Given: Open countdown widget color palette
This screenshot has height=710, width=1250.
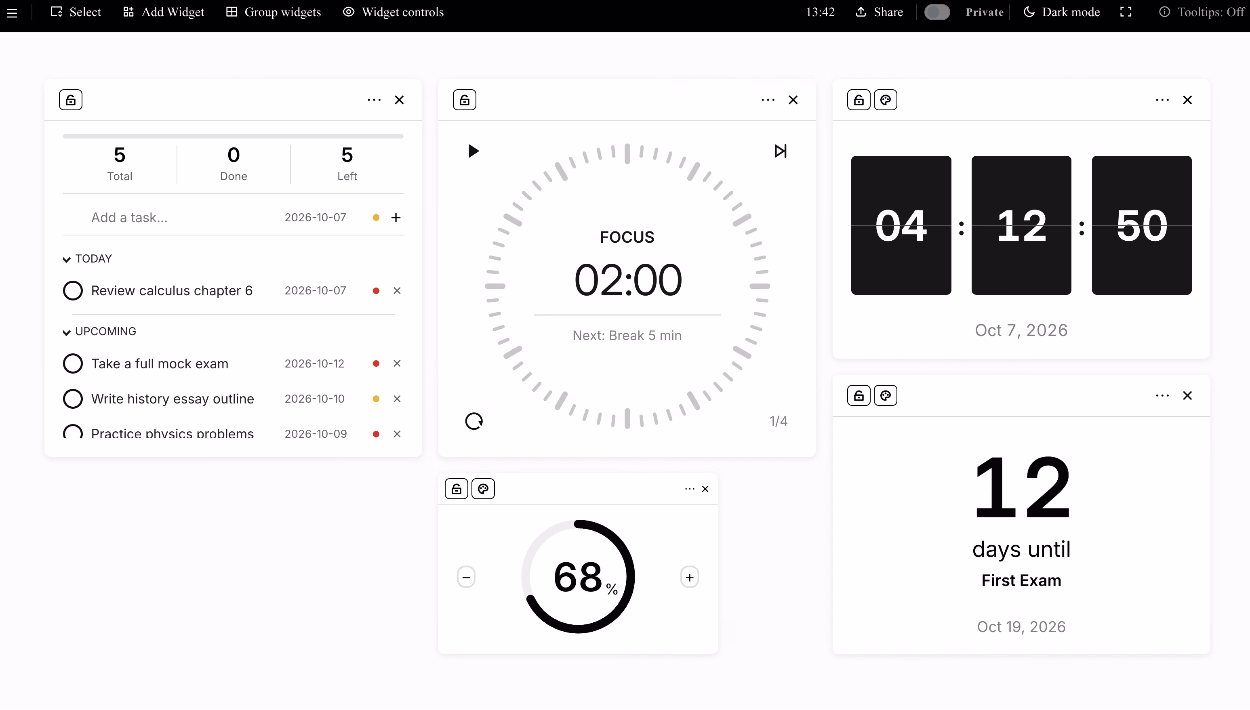Looking at the screenshot, I should point(886,395).
